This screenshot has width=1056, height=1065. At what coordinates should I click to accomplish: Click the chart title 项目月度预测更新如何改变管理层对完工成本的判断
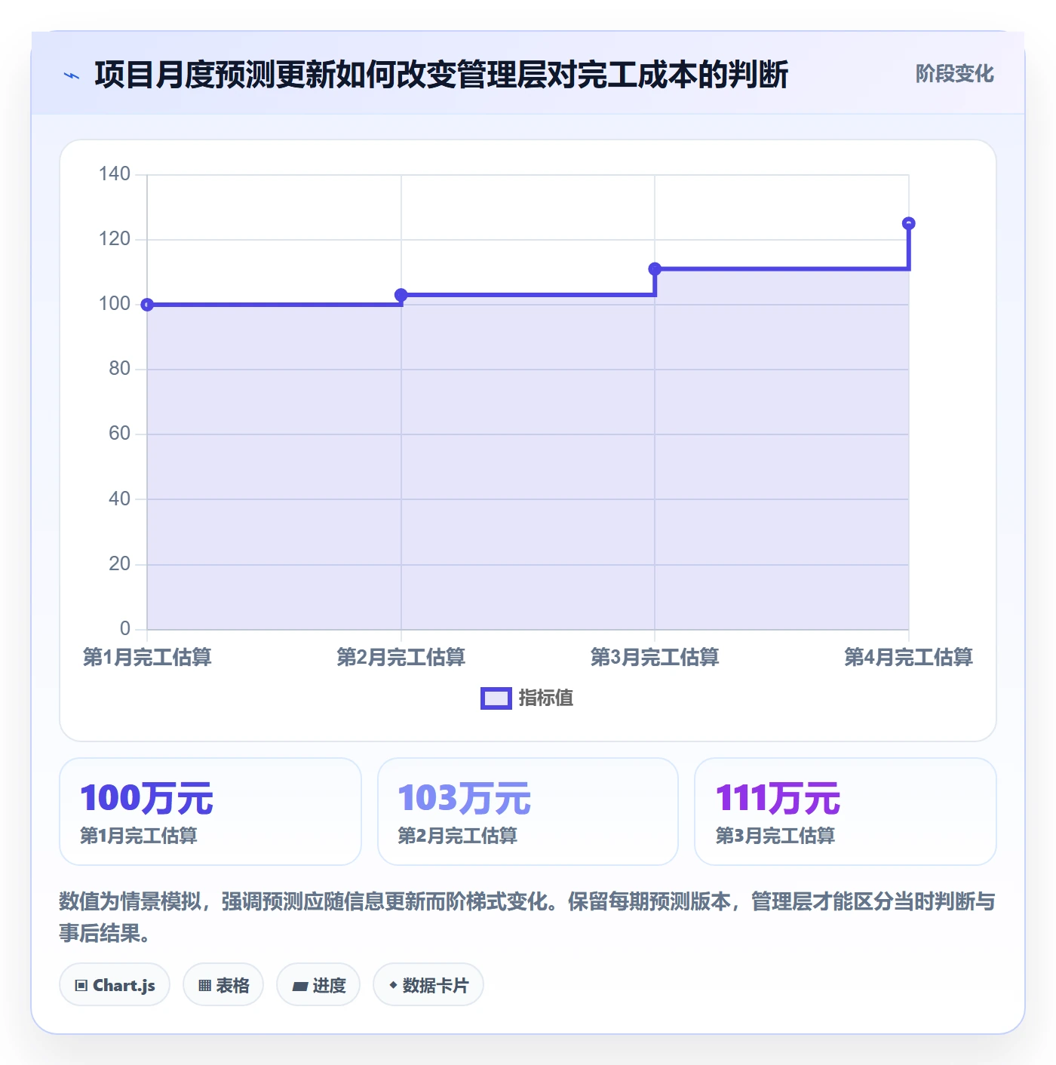[441, 75]
